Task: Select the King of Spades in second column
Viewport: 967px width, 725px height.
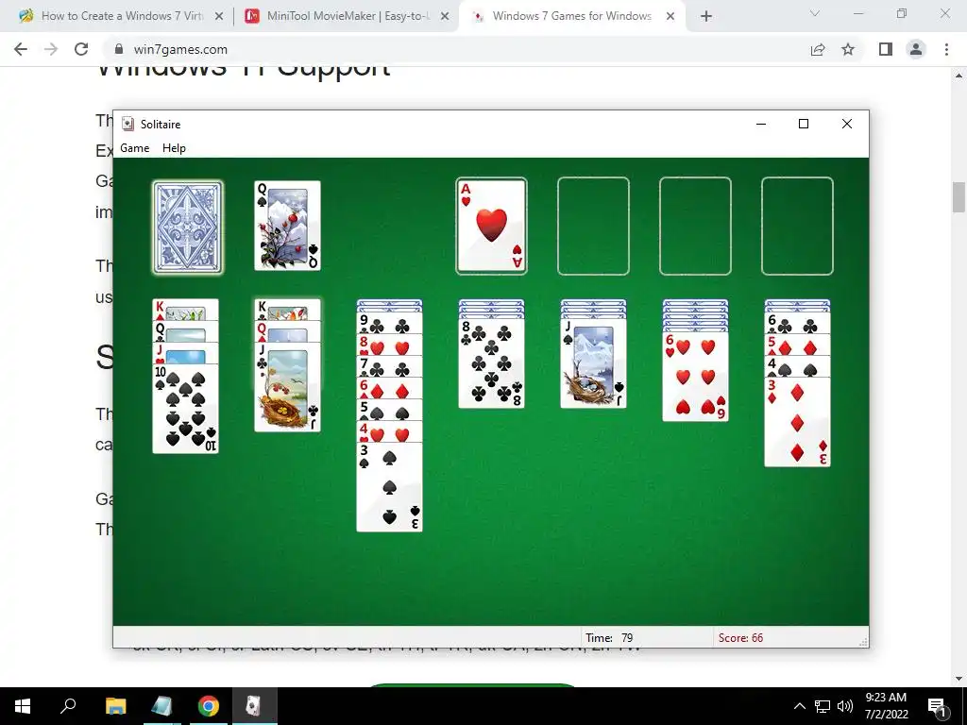Action: [287, 310]
